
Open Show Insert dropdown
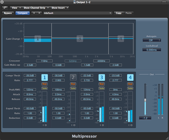60,8
